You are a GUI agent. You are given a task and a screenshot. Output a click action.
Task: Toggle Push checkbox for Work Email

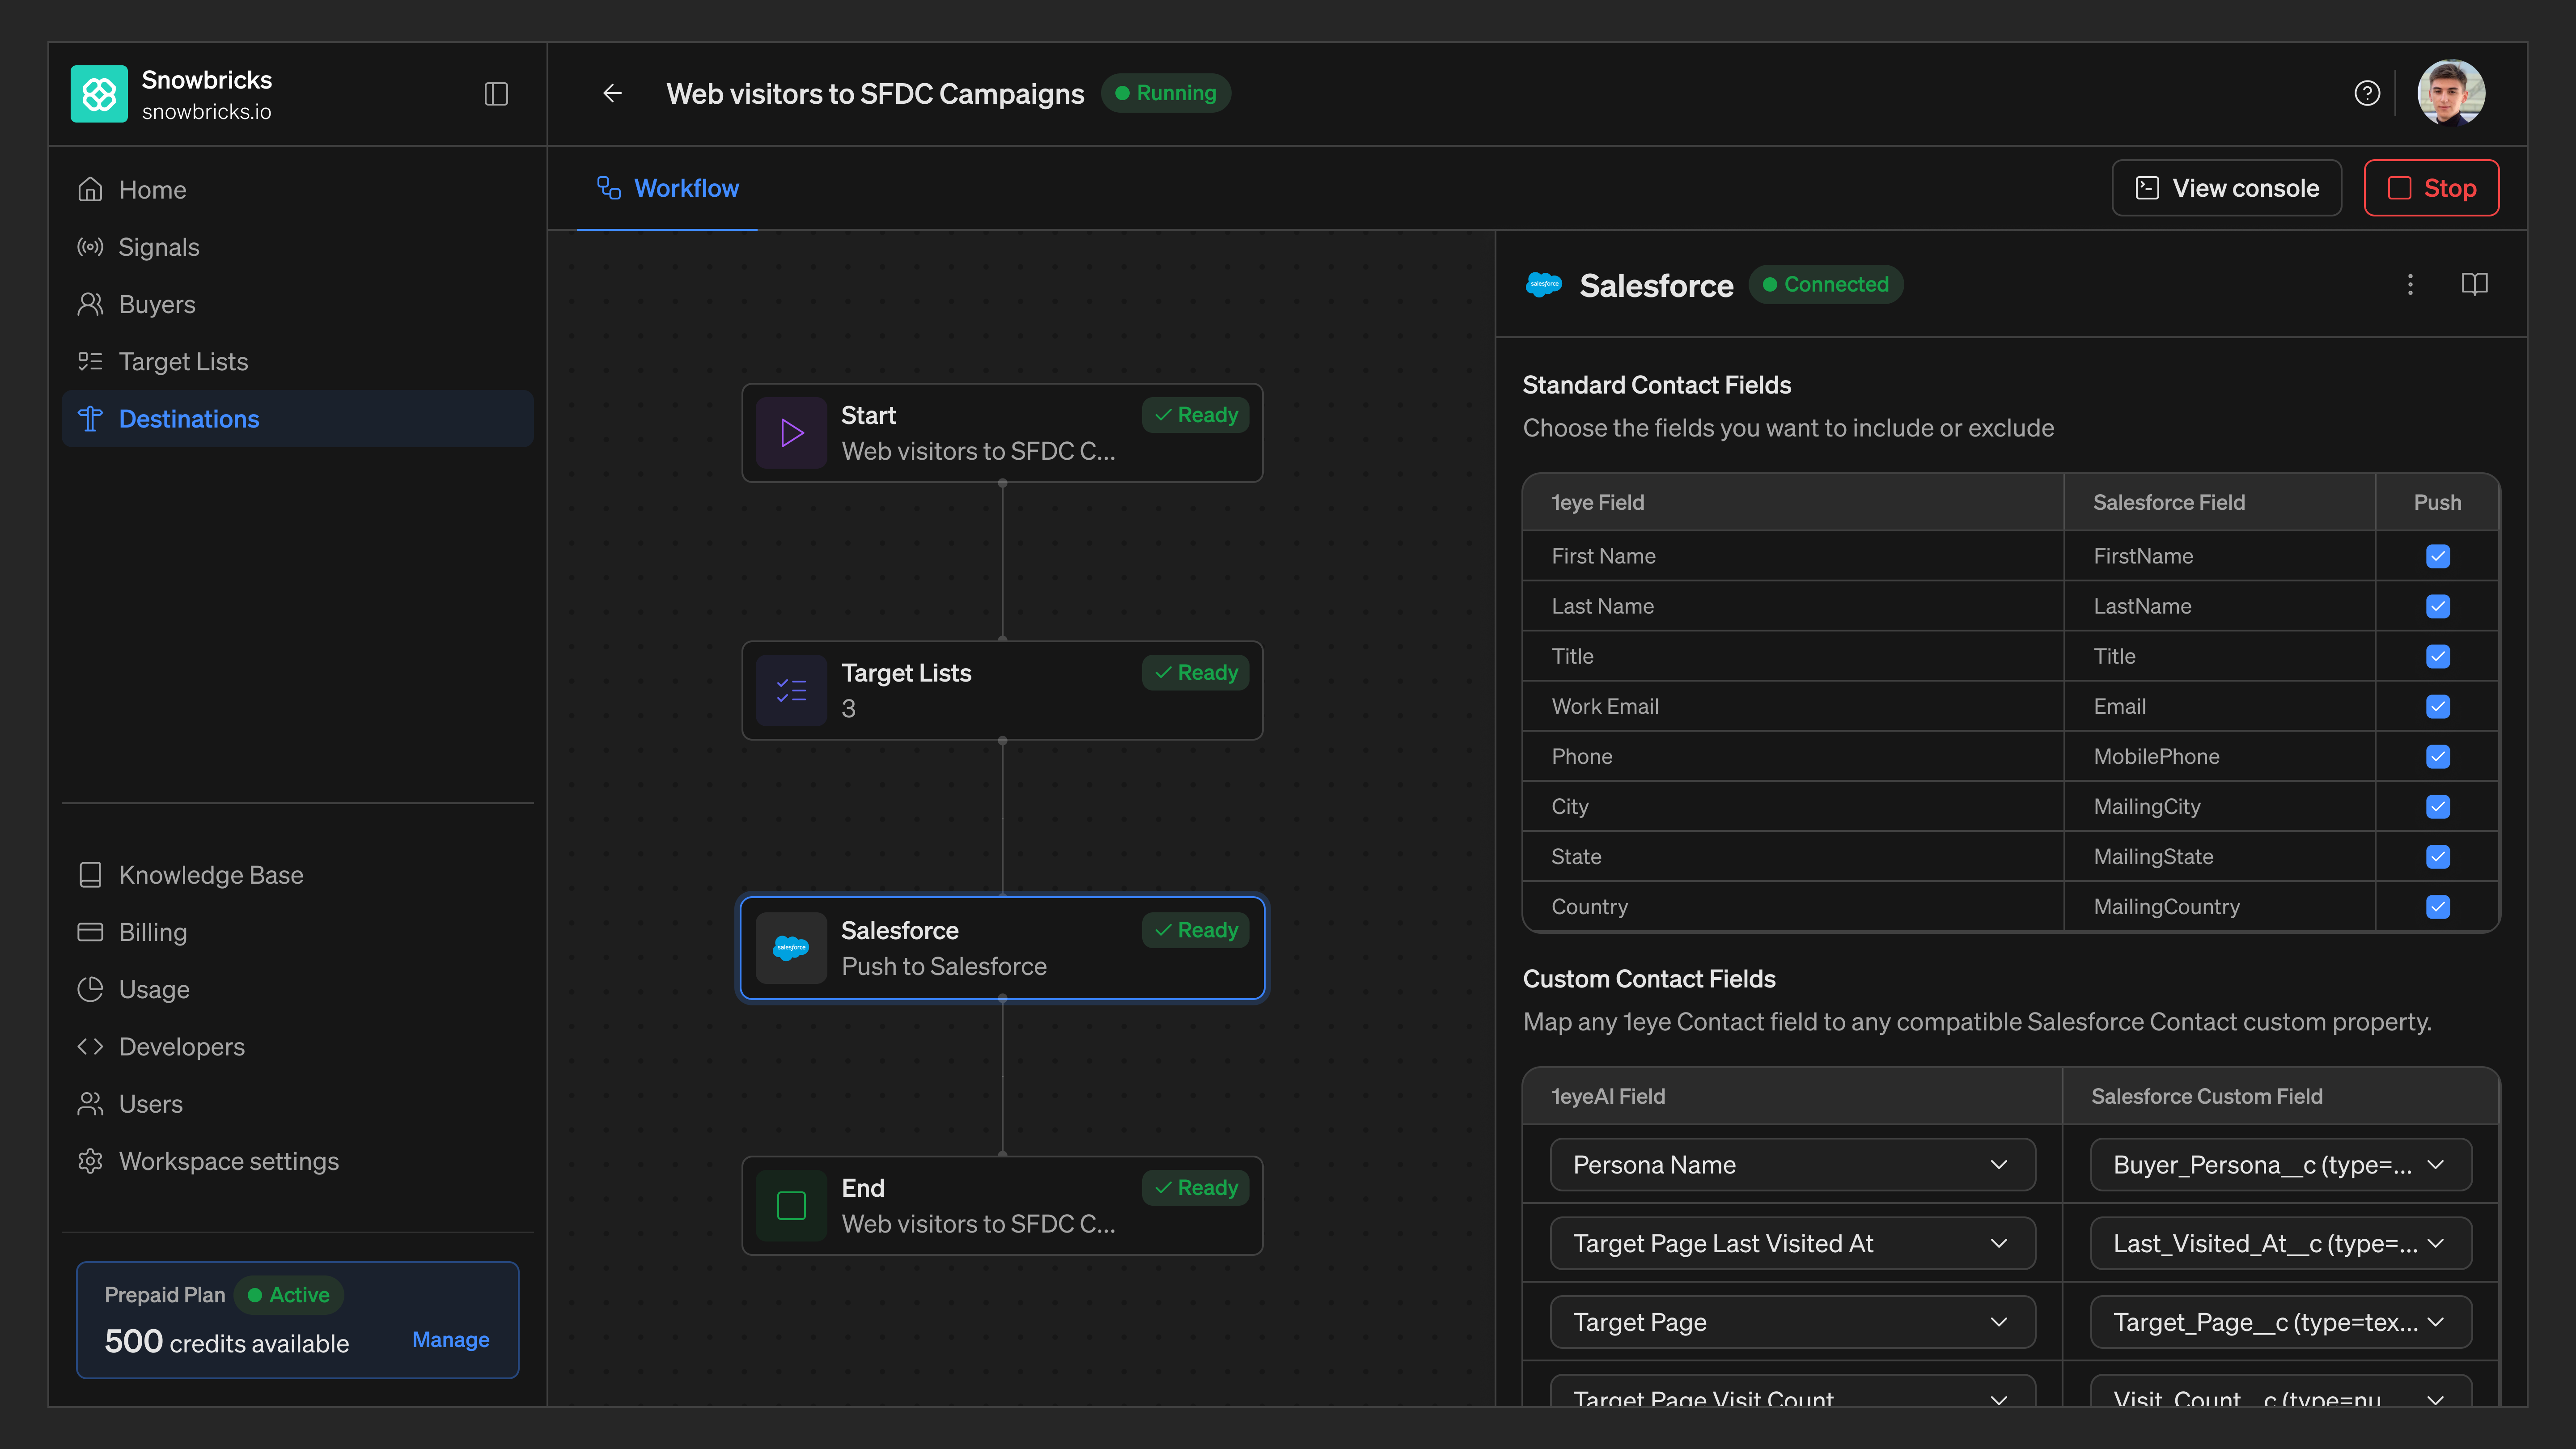click(2438, 706)
